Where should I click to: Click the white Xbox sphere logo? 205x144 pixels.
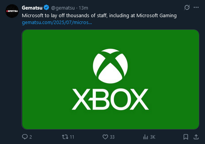[x=110, y=66]
